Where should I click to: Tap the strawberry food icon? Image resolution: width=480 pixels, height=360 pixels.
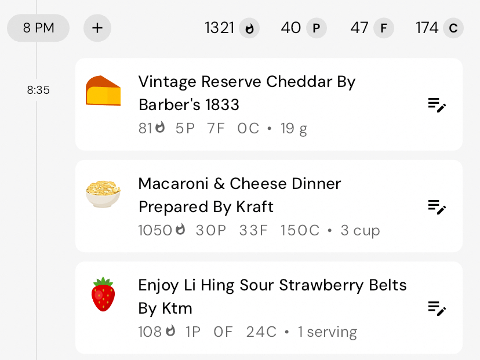click(x=103, y=294)
